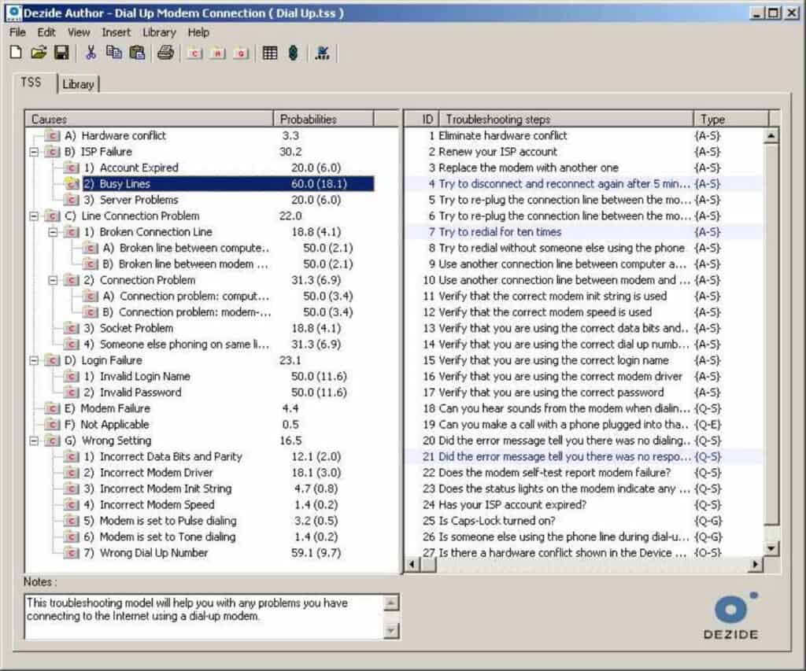Image resolution: width=806 pixels, height=671 pixels.
Task: Click the cause icon beside Server Problems
Action: [72, 200]
